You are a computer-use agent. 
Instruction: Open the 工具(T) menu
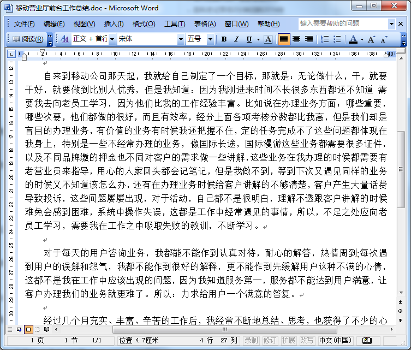pyautogui.click(x=175, y=24)
